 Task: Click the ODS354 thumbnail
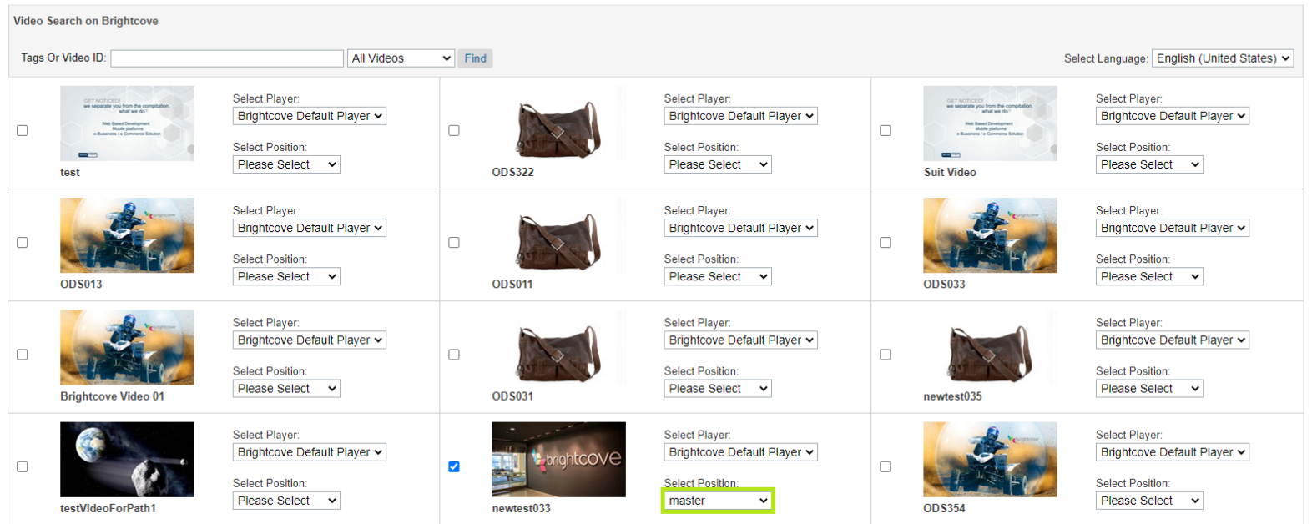[x=990, y=459]
